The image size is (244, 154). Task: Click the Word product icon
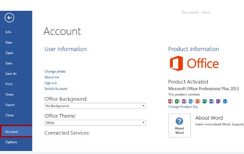211,101
